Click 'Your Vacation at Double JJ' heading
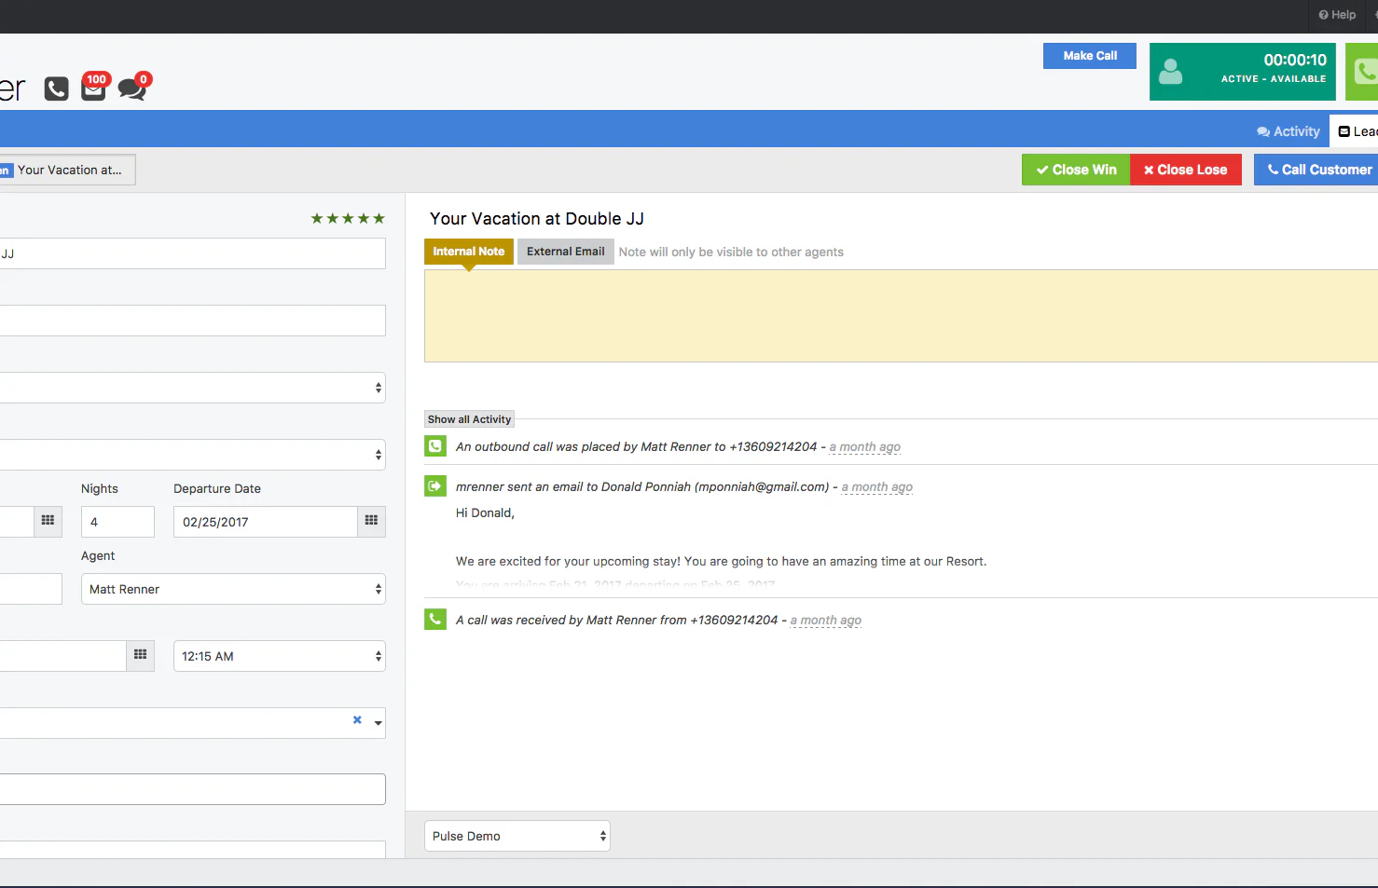The image size is (1378, 888). pyautogui.click(x=537, y=219)
